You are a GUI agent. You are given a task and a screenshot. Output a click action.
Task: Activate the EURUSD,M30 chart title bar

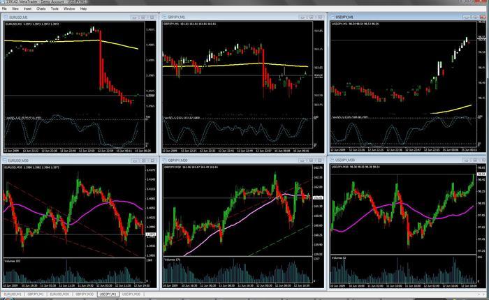(x=79, y=160)
